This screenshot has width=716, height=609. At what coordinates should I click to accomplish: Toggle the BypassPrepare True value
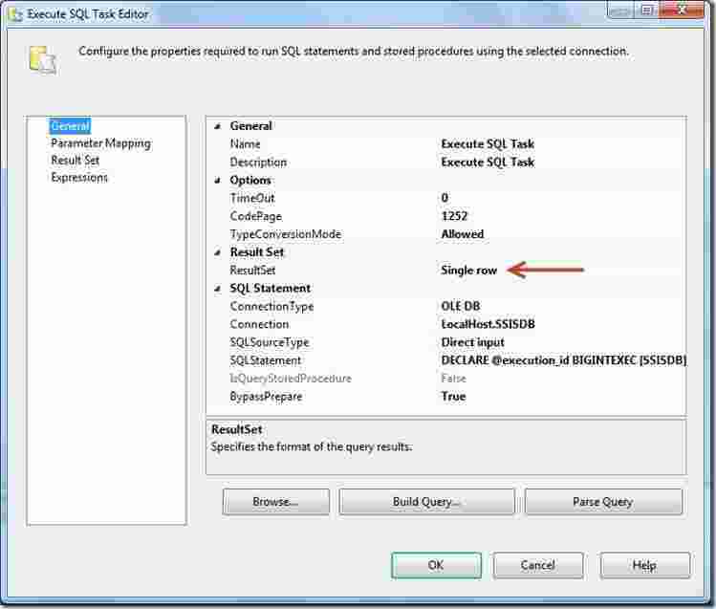click(x=453, y=397)
